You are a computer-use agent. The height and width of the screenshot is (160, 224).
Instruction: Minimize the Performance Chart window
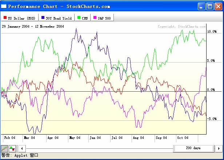point(201,7)
